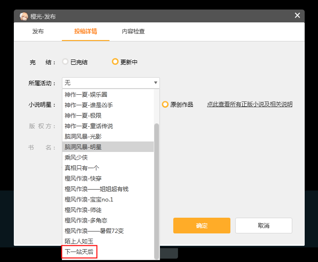Viewport: 318px width, 262px height.
Task: Click the 橙光 avatar icon in title bar
Action: tap(23, 16)
